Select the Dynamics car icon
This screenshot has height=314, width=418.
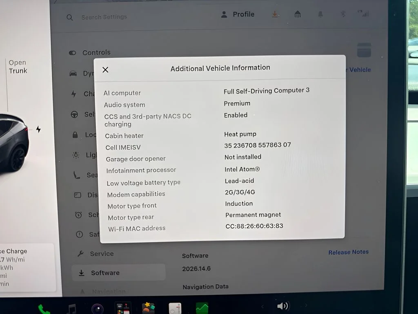coord(73,74)
